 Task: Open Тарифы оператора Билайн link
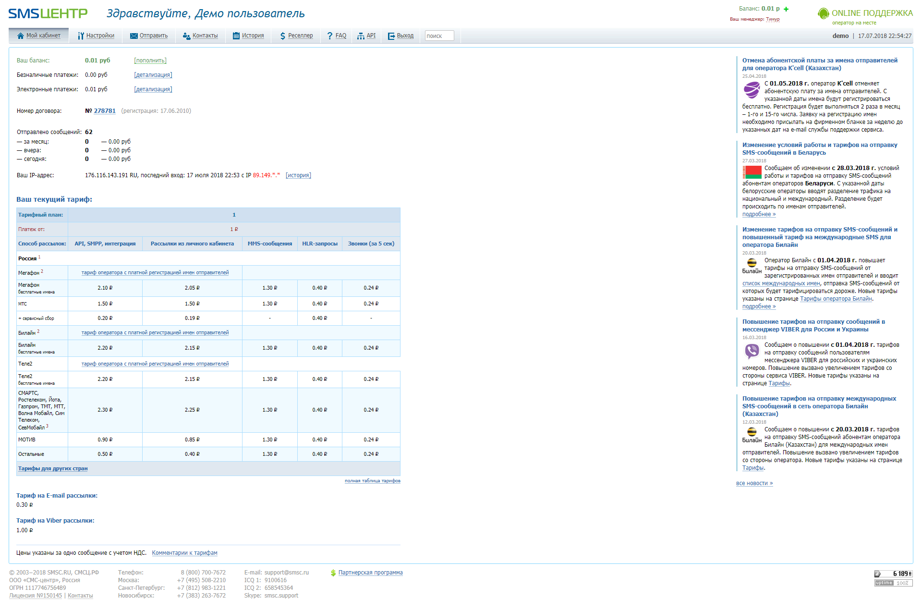pyautogui.click(x=836, y=299)
